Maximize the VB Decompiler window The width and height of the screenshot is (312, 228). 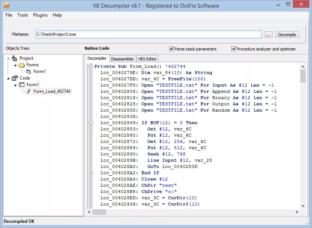pyautogui.click(x=288, y=4)
